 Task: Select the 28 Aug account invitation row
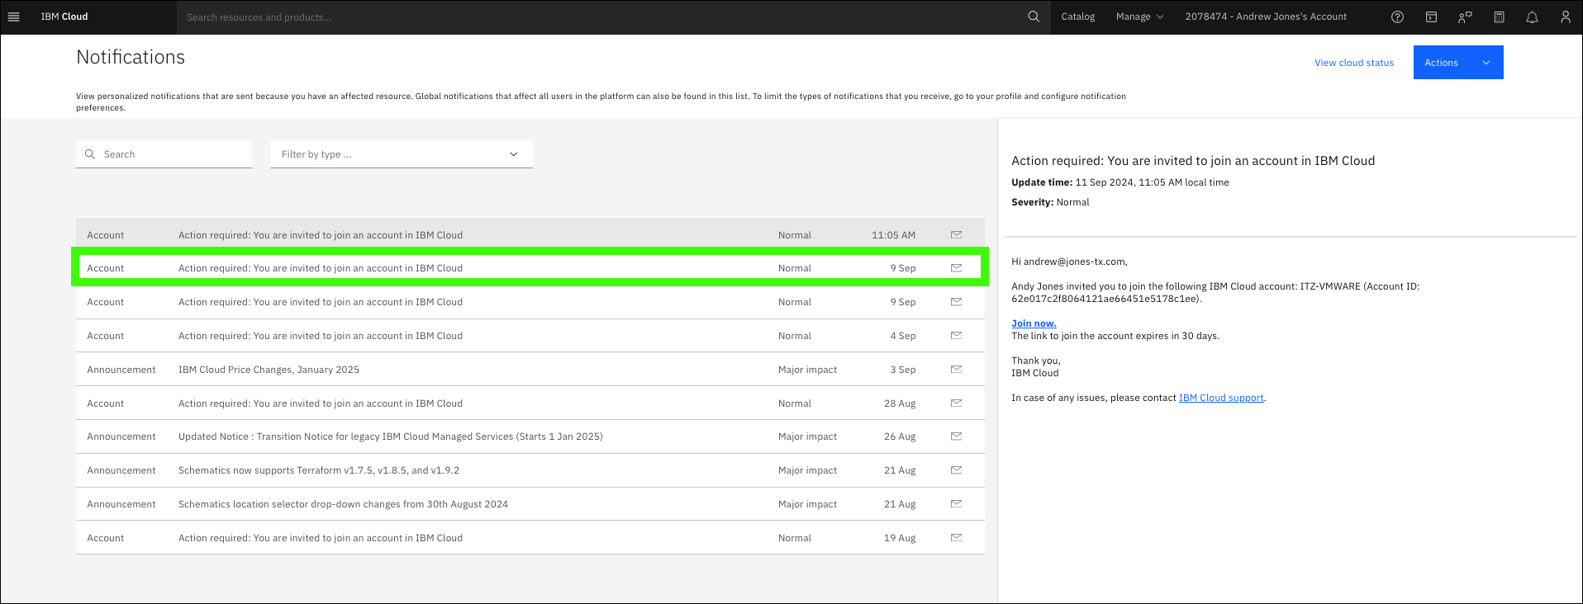point(530,403)
